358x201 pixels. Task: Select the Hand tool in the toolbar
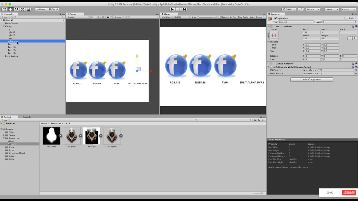(4, 9)
